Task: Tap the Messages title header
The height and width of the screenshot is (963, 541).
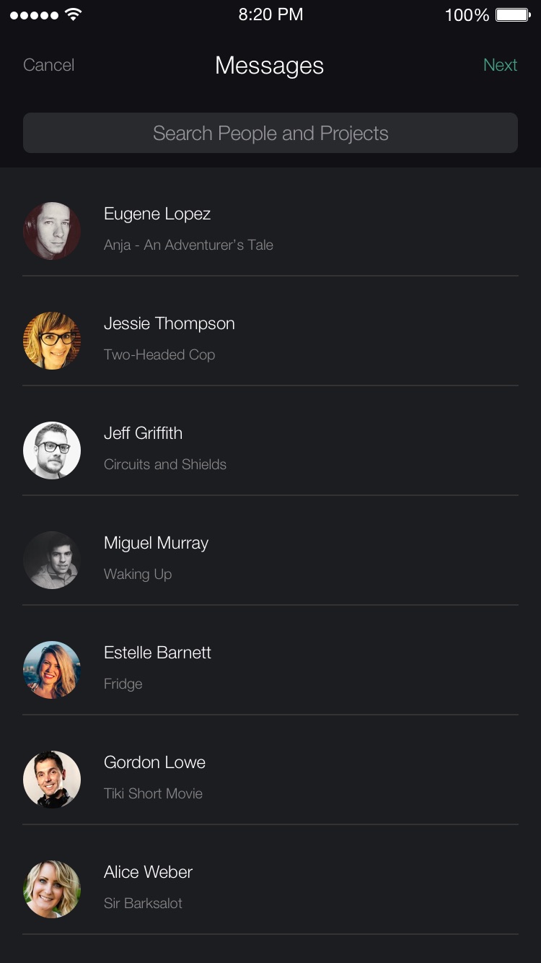Action: point(269,66)
